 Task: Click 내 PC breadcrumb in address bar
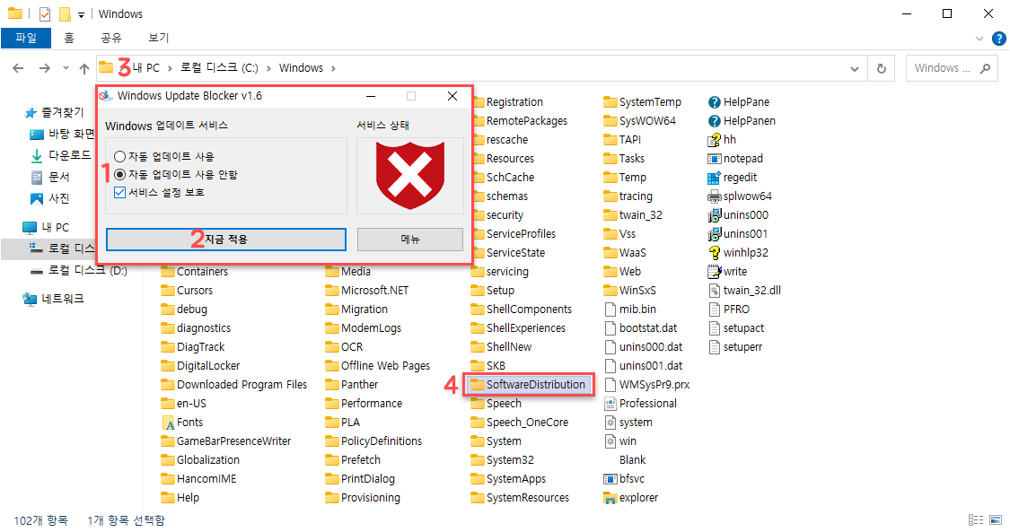(x=146, y=68)
